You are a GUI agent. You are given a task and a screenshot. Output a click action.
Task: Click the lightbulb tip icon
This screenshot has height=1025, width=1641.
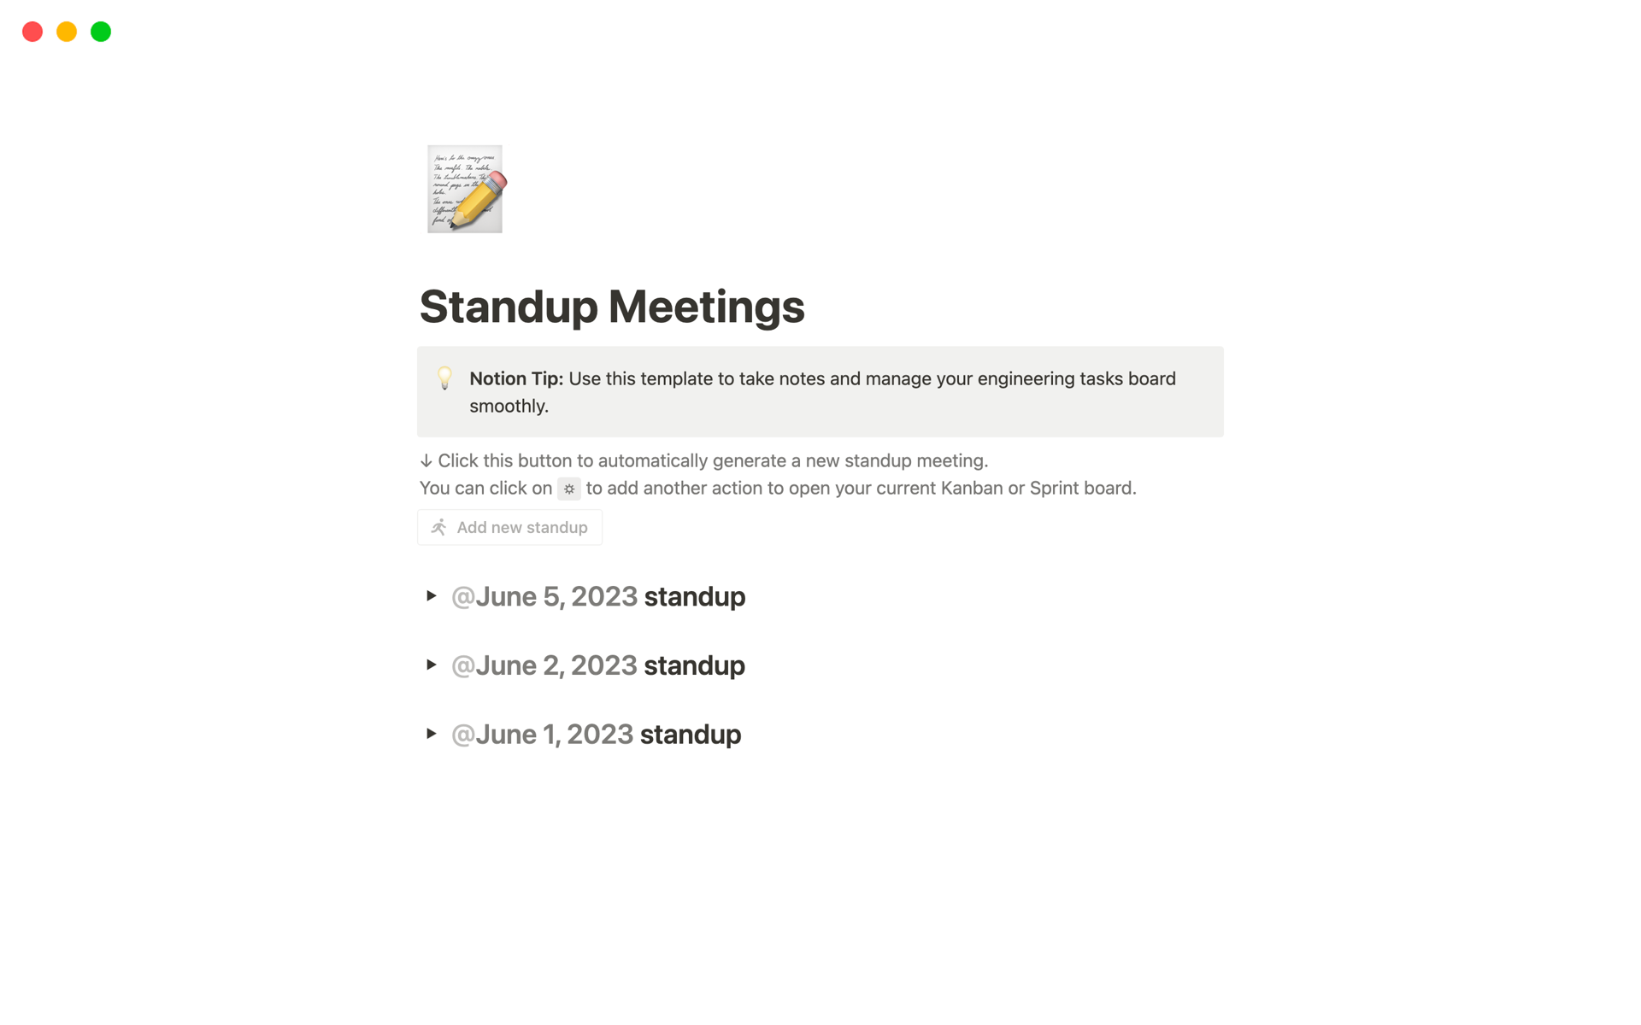[x=443, y=377]
